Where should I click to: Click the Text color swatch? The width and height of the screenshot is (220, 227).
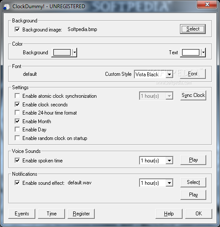pos(191,52)
